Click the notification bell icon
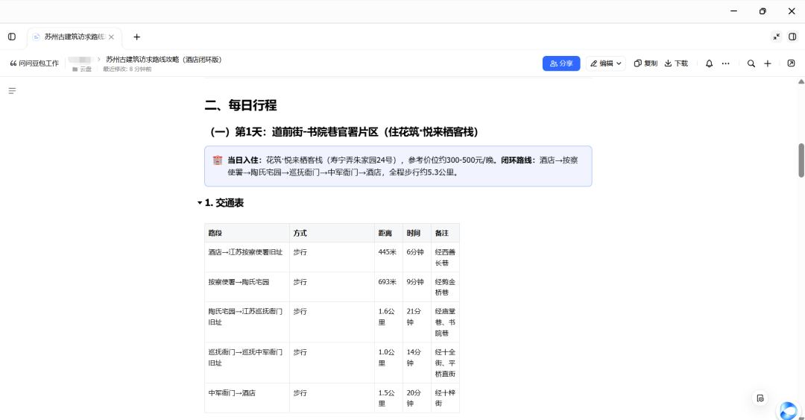805x420 pixels. pos(709,63)
